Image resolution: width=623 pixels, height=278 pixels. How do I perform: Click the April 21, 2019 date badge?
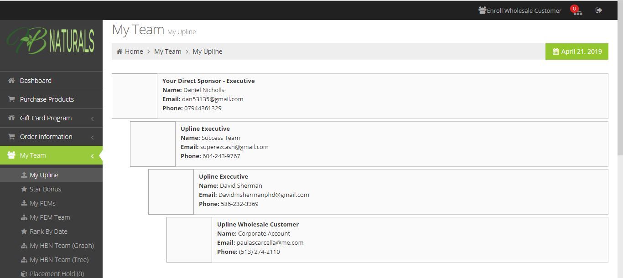577,51
